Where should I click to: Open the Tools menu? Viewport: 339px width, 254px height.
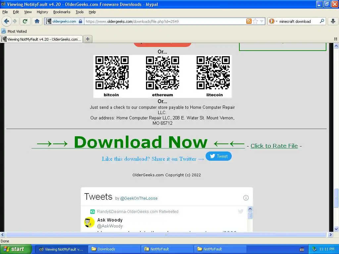point(79,12)
